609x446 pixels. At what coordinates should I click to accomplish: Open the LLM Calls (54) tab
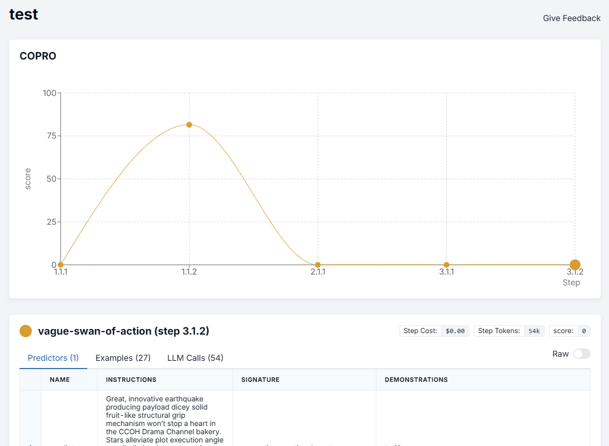click(x=195, y=358)
